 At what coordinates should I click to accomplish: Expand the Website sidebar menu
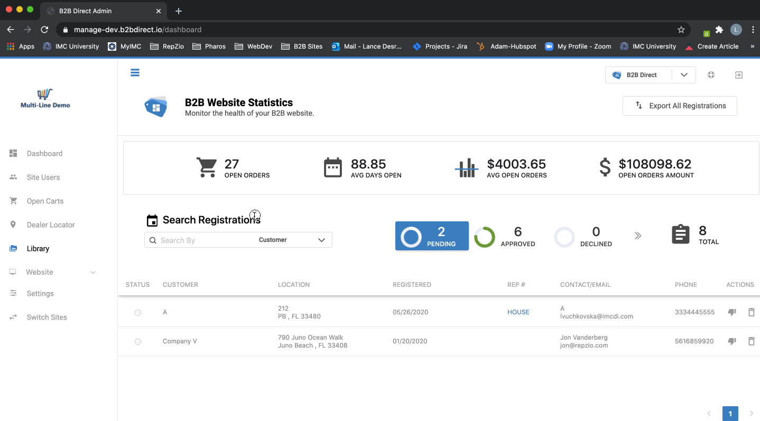tap(52, 272)
